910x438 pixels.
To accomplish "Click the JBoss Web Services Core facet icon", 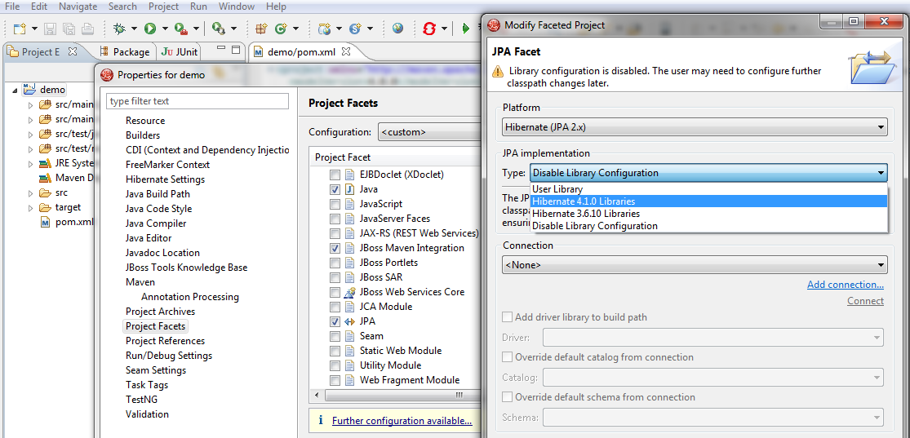I will 350,292.
